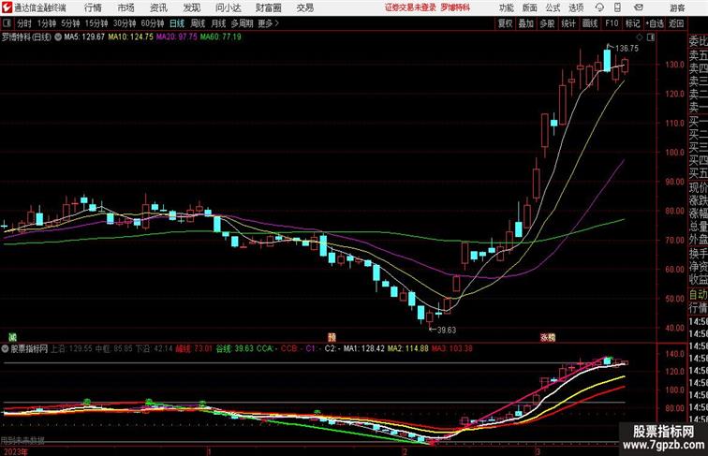708x456 pixels.
Task: Click the 136.75 high price marker
Action: click(627, 49)
